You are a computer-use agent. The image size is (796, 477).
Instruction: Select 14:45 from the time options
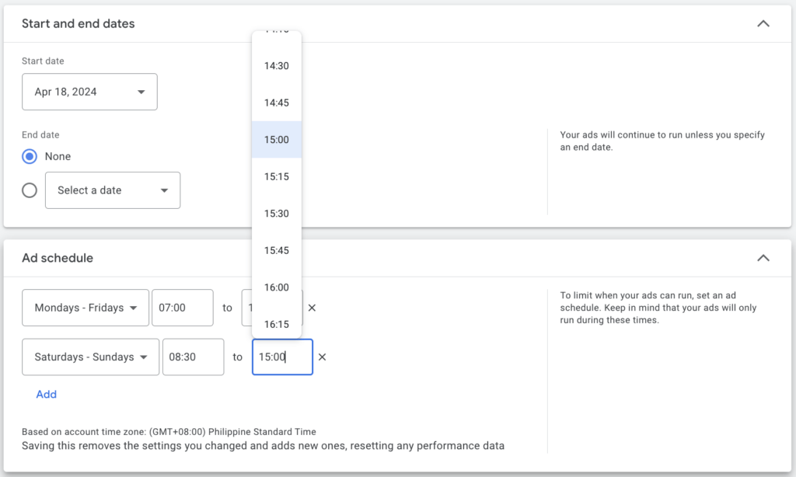(277, 102)
